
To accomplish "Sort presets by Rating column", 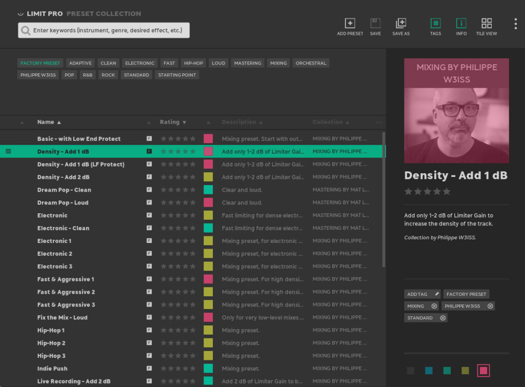I will click(x=173, y=122).
